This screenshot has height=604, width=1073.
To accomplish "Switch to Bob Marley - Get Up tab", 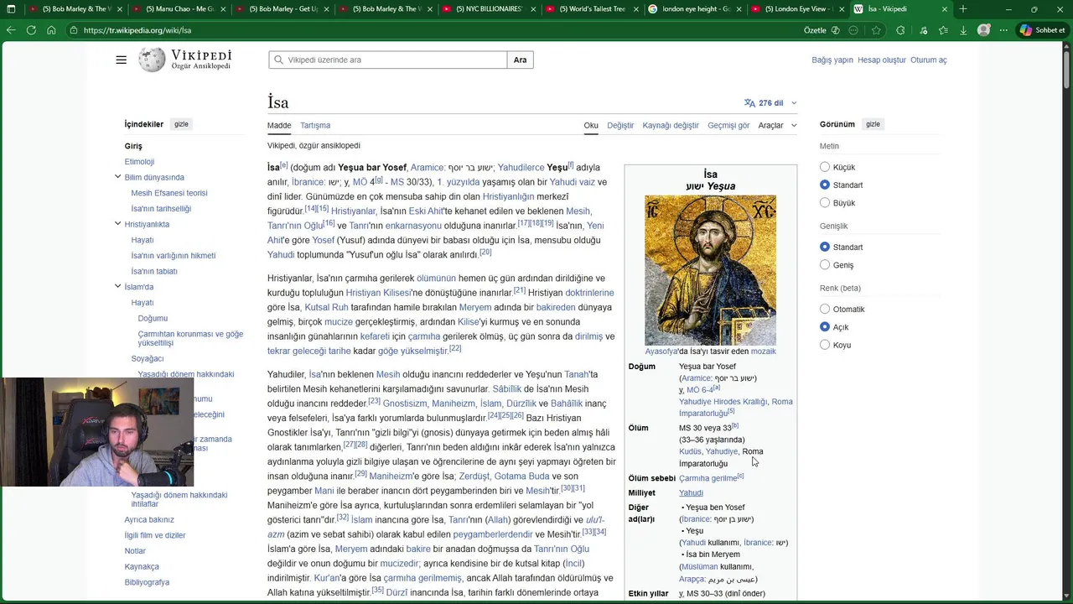I will (x=281, y=9).
